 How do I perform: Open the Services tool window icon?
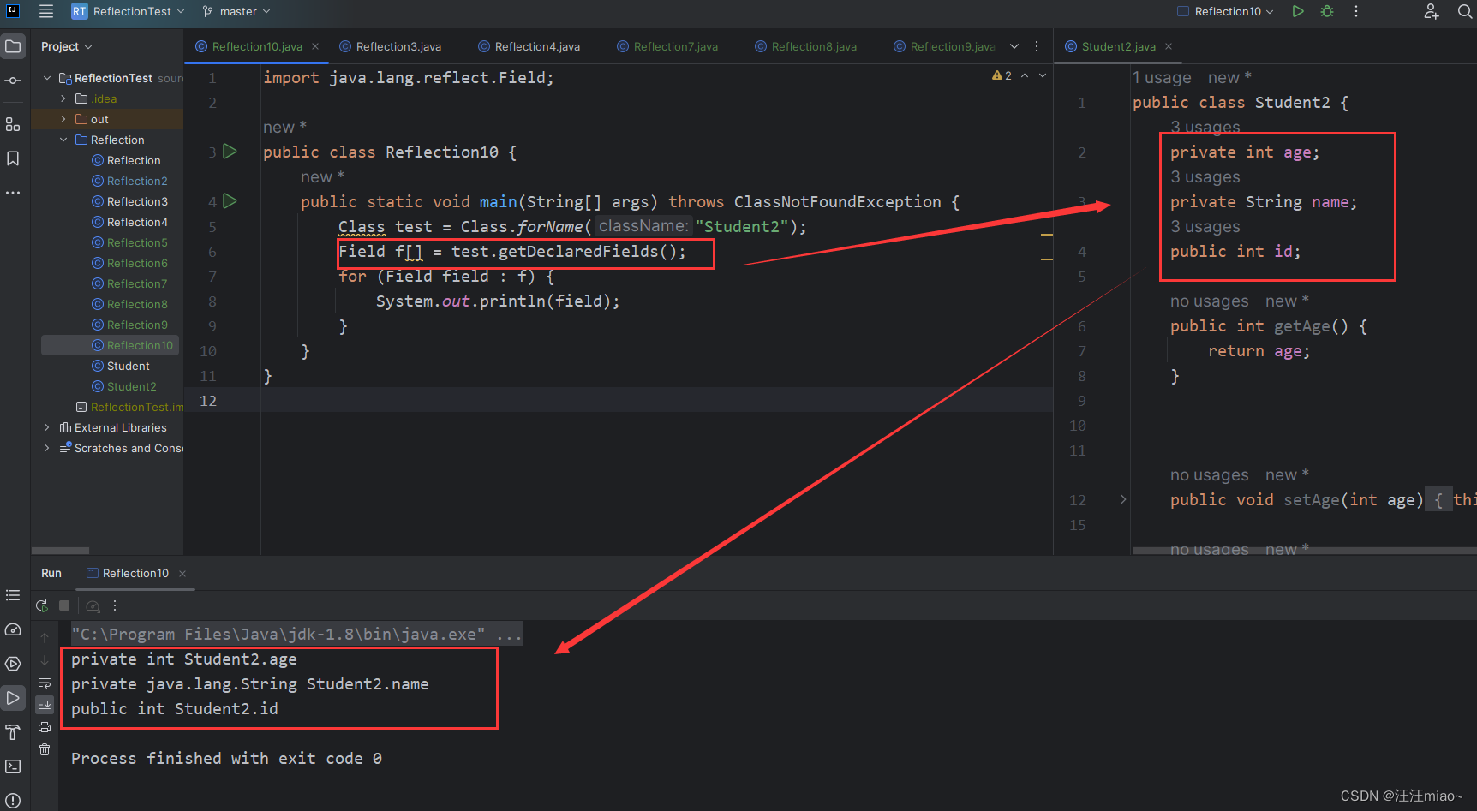(13, 664)
